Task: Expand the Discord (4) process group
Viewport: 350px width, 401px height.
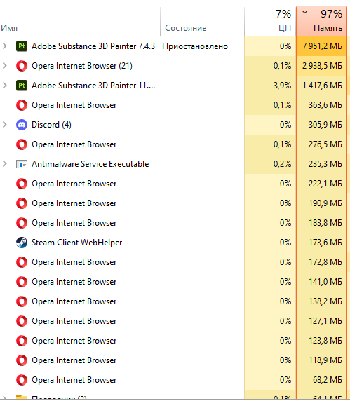Action: coord(5,125)
